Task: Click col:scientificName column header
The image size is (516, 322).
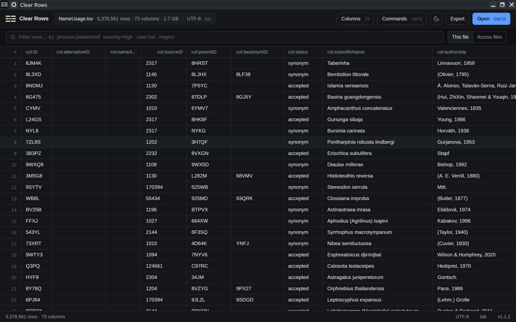Action: click(x=377, y=52)
